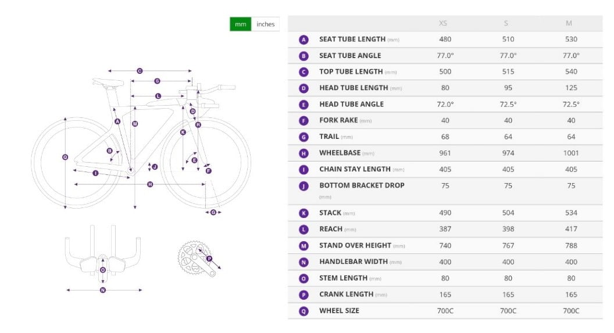This screenshot has width=614, height=333.
Task: Click the P crank length table badge
Action: (x=304, y=295)
